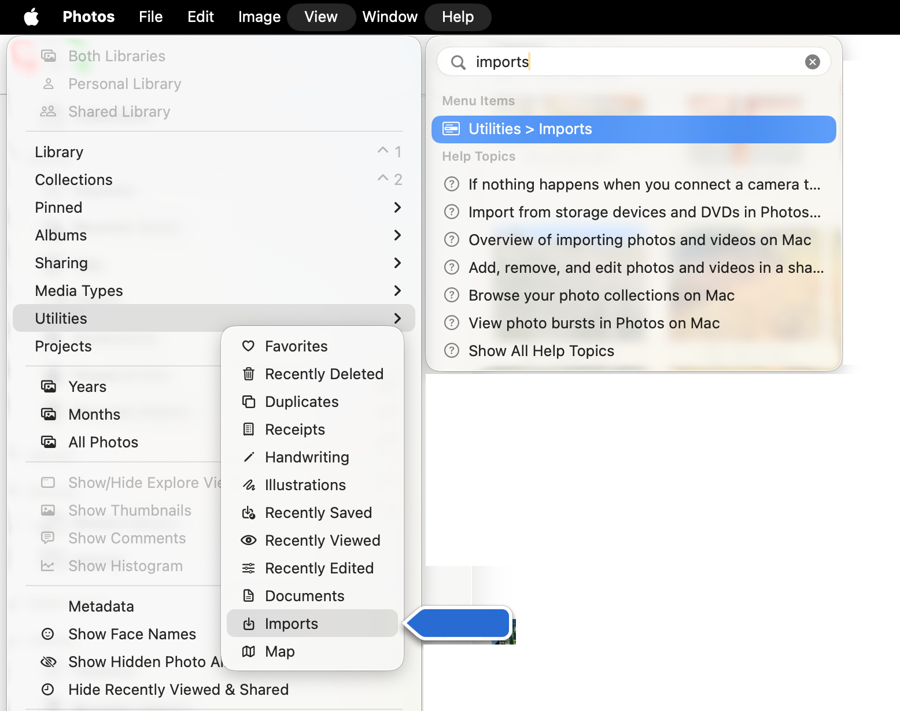Click the Handwriting pencil icon

pyautogui.click(x=248, y=457)
